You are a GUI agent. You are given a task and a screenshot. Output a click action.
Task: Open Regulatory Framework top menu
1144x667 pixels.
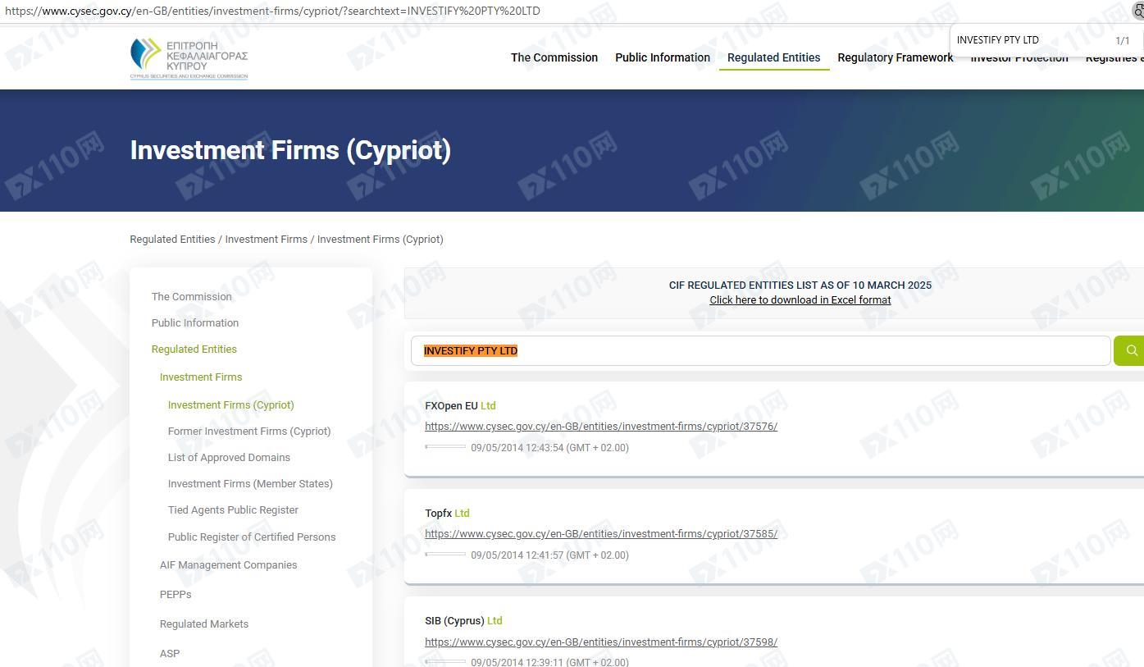896,57
